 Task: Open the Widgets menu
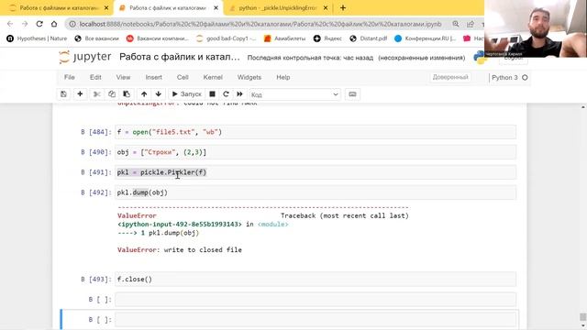point(249,77)
